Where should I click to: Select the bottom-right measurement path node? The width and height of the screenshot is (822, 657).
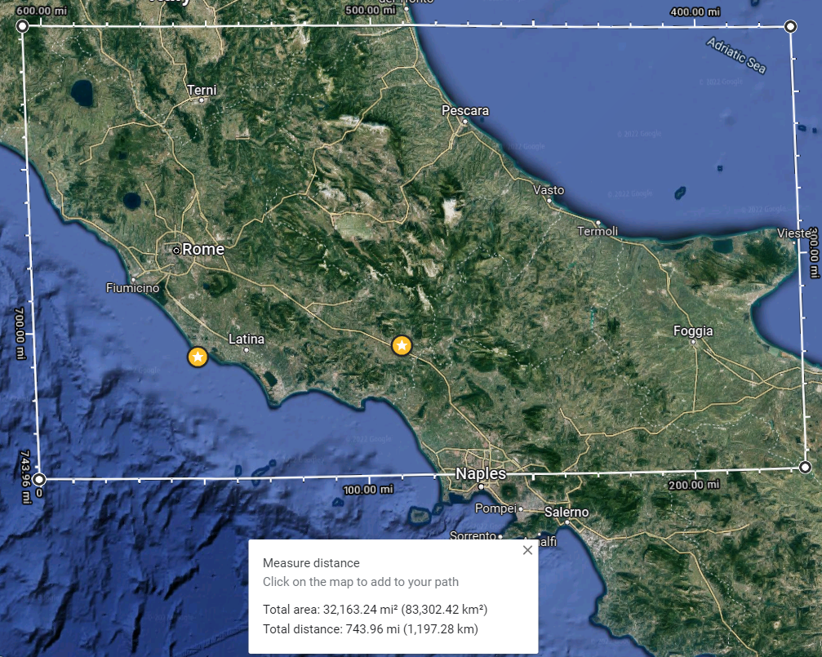point(805,467)
